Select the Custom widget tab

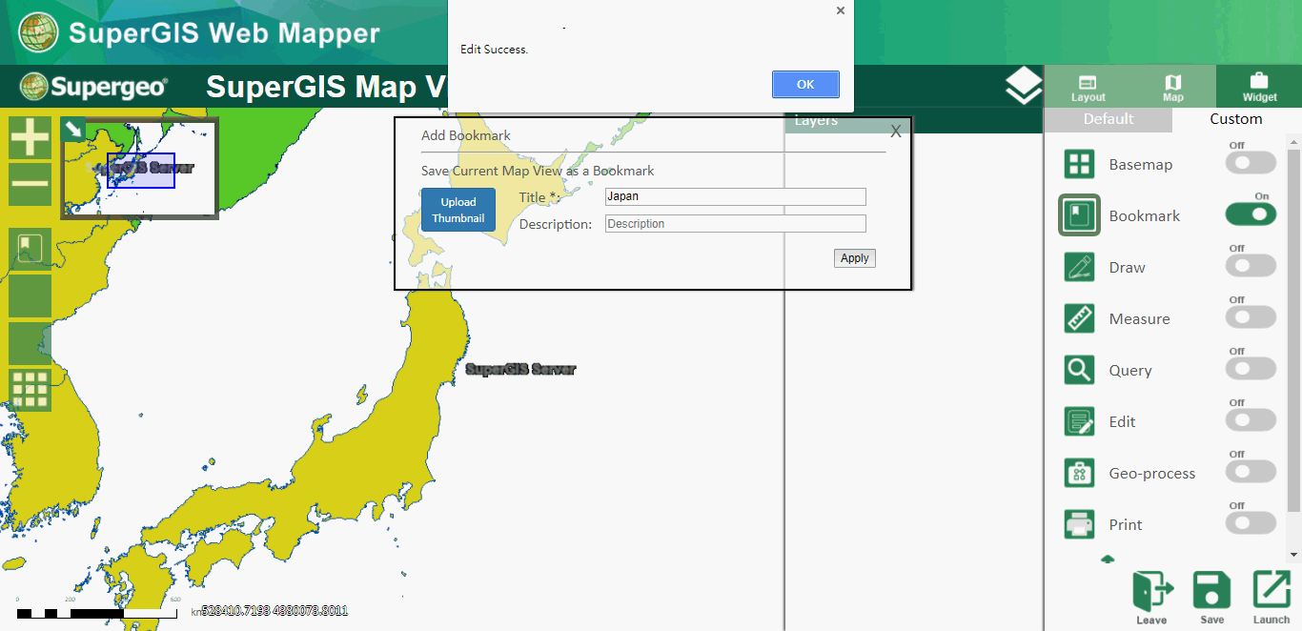1236,119
